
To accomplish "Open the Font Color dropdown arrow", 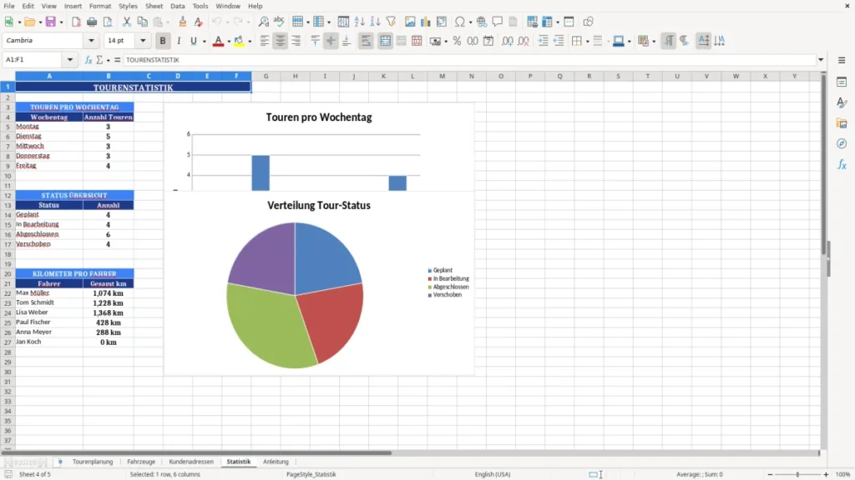I will [229, 41].
